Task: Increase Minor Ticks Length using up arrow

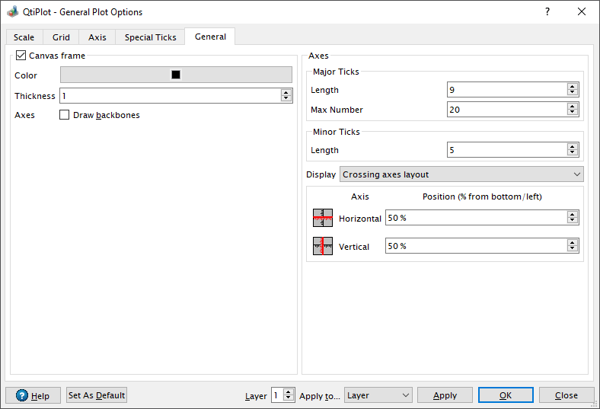Action: click(x=572, y=146)
